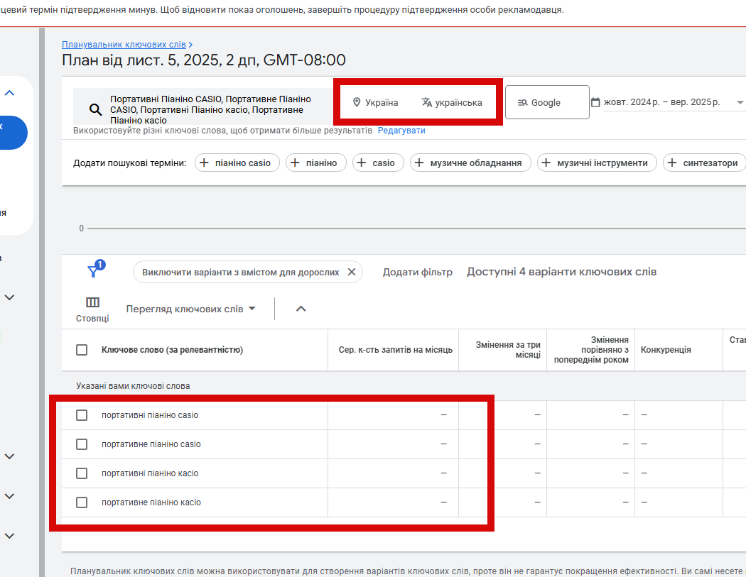Remove the adult content filter with X
Image resolution: width=746 pixels, height=577 pixels.
[x=352, y=272]
